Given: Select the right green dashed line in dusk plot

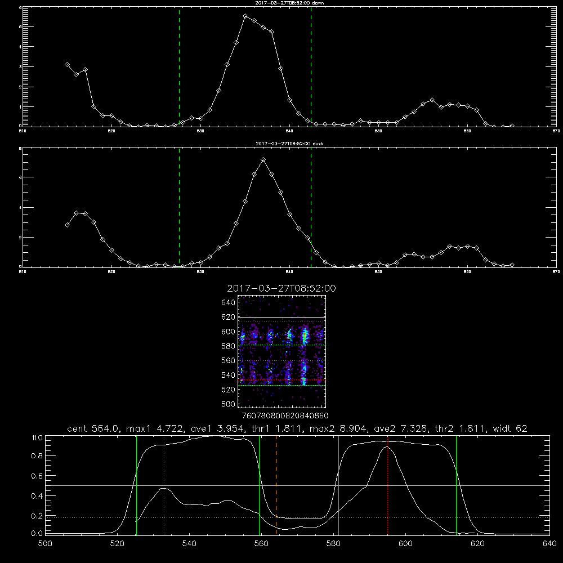Looking at the screenshot, I should click(x=311, y=208).
